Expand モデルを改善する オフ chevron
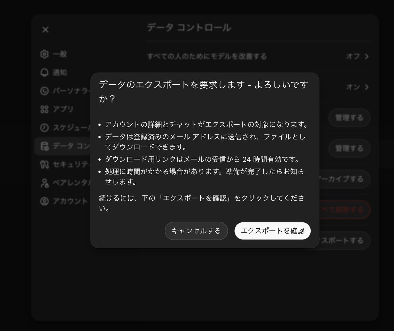Image resolution: width=394 pixels, height=331 pixels. coord(366,56)
